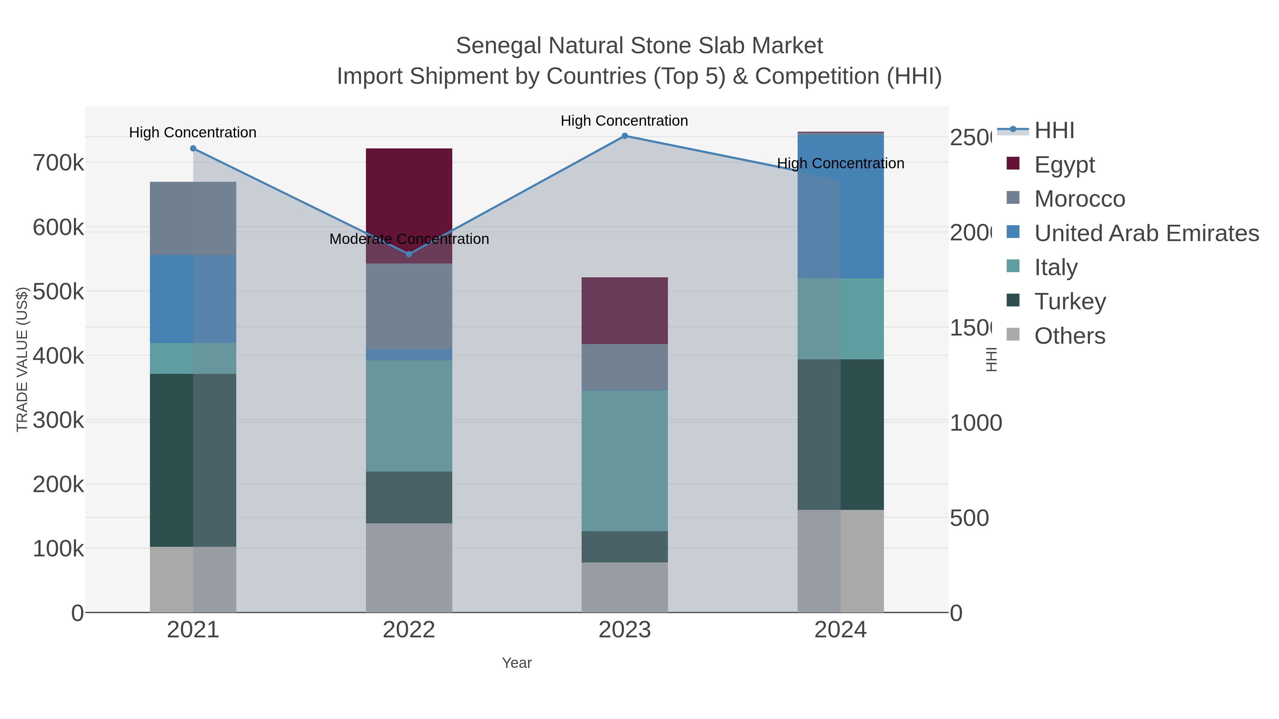The width and height of the screenshot is (1279, 719).
Task: Click the 2024 x-axis tick label
Action: 841,630
